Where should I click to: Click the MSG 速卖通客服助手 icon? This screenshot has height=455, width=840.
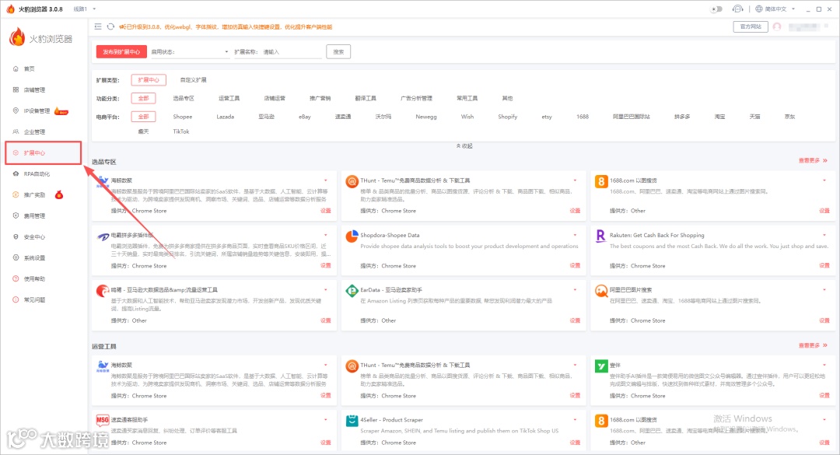[x=103, y=420]
